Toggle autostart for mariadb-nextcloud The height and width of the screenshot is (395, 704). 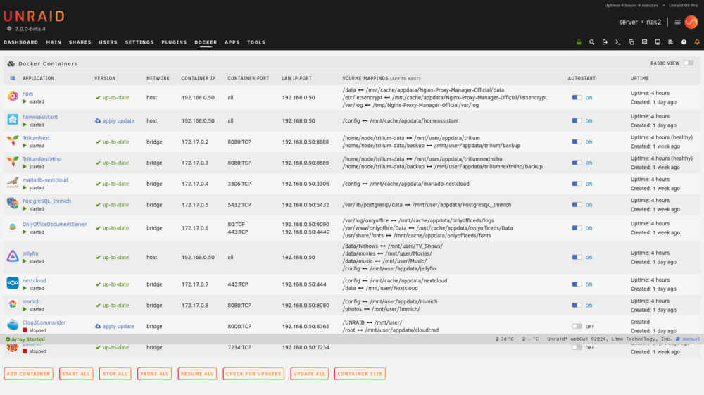point(577,184)
